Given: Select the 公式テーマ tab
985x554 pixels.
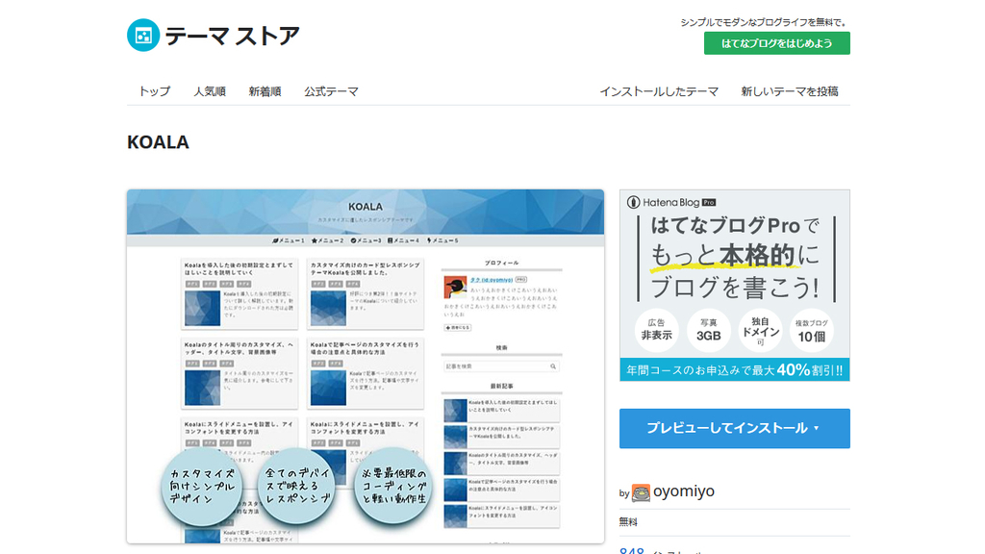Looking at the screenshot, I should click(x=331, y=91).
